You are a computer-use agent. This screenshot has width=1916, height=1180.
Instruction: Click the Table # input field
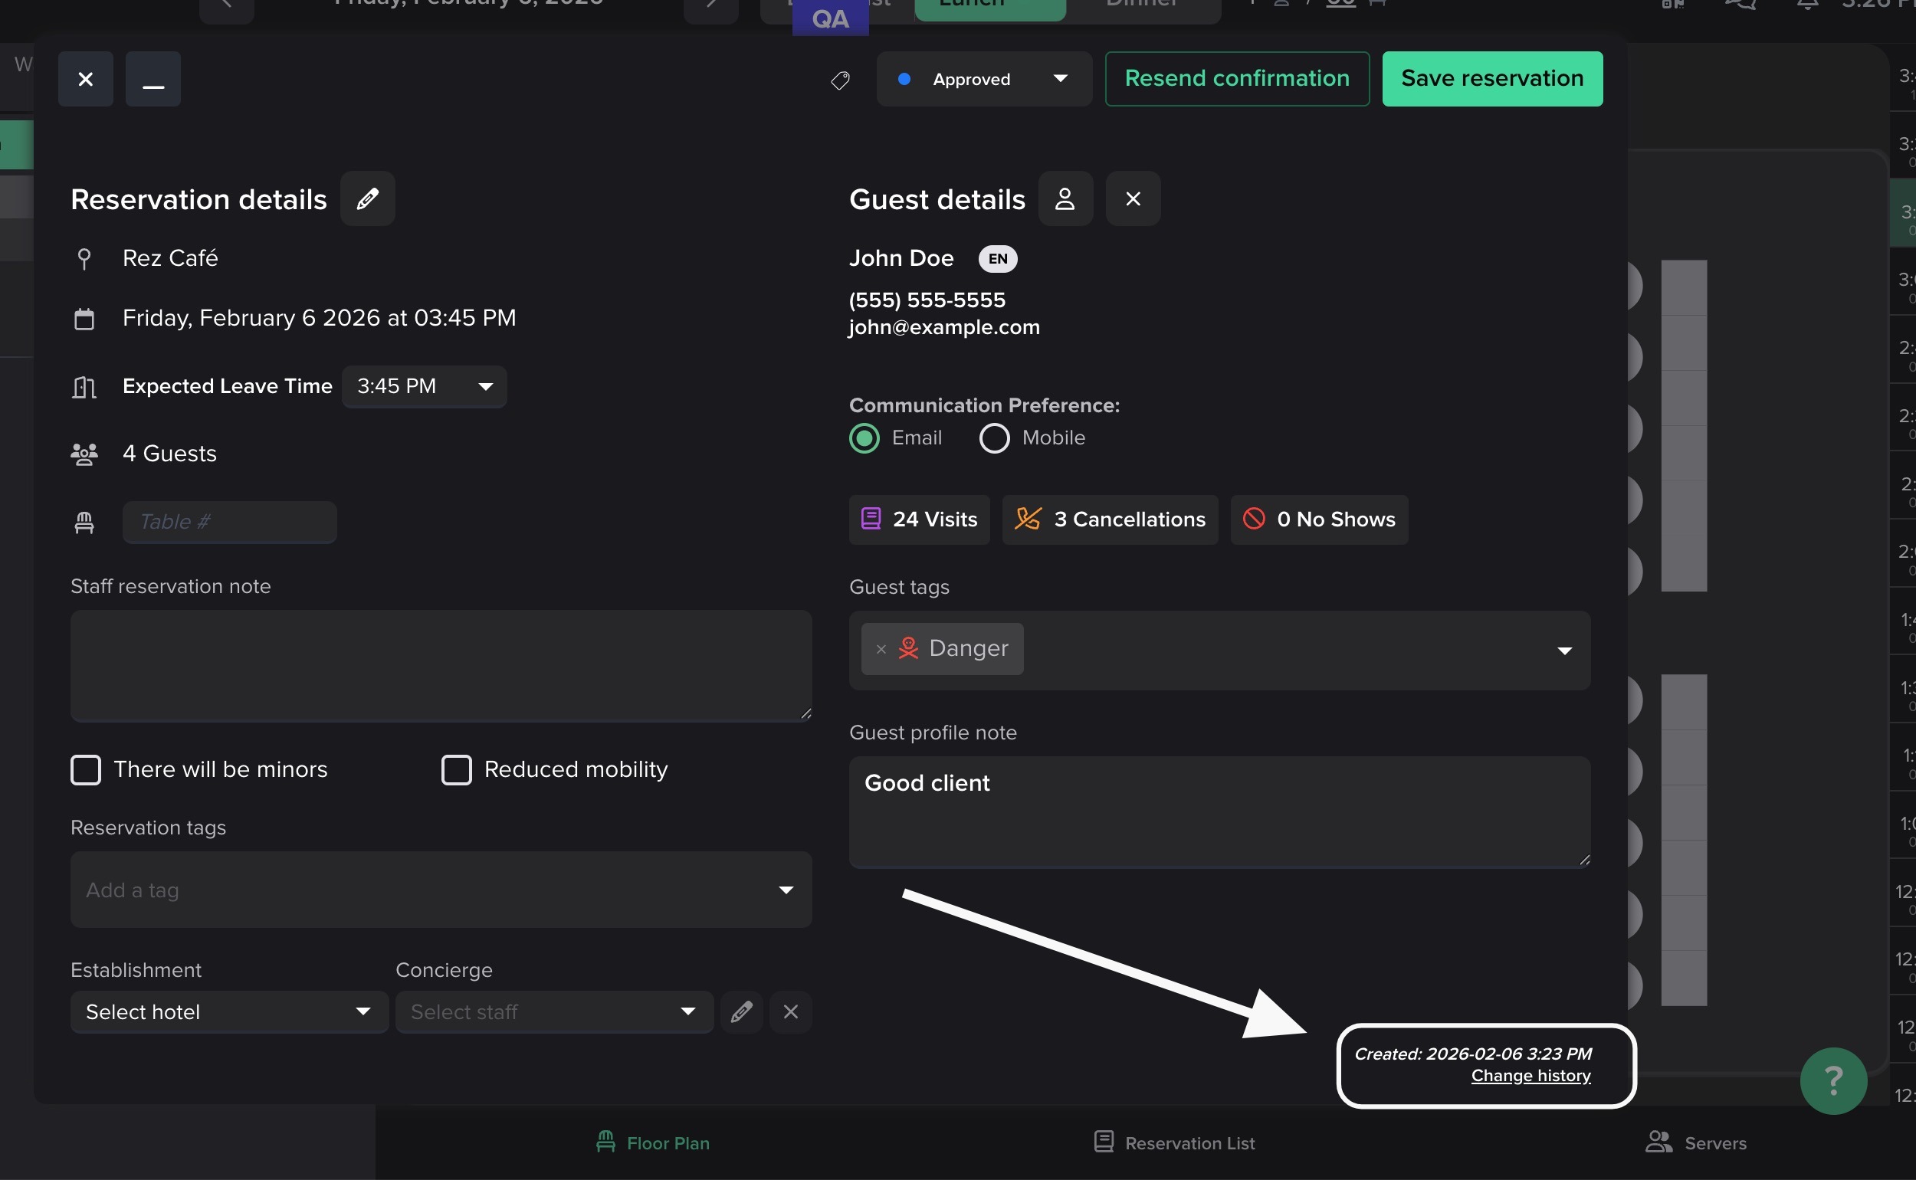tap(229, 522)
